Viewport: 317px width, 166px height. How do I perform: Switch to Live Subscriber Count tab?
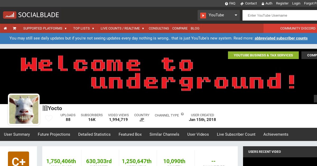pos(236,134)
